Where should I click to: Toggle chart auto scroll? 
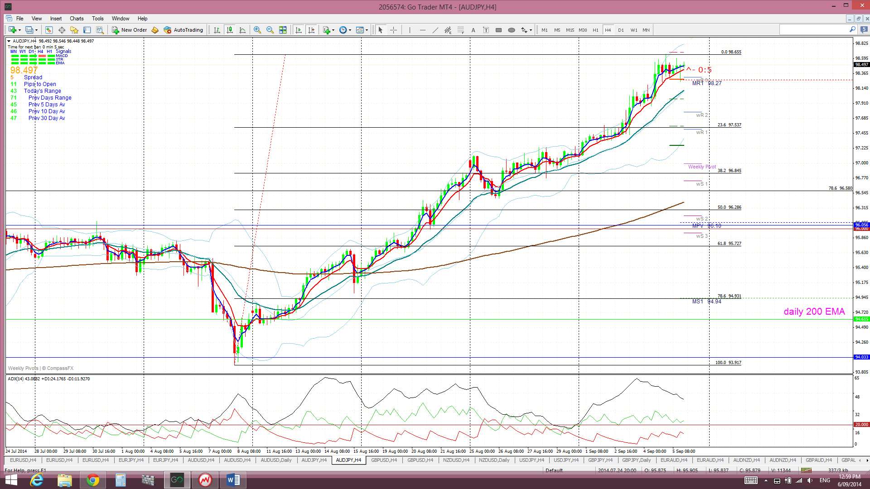[299, 30]
